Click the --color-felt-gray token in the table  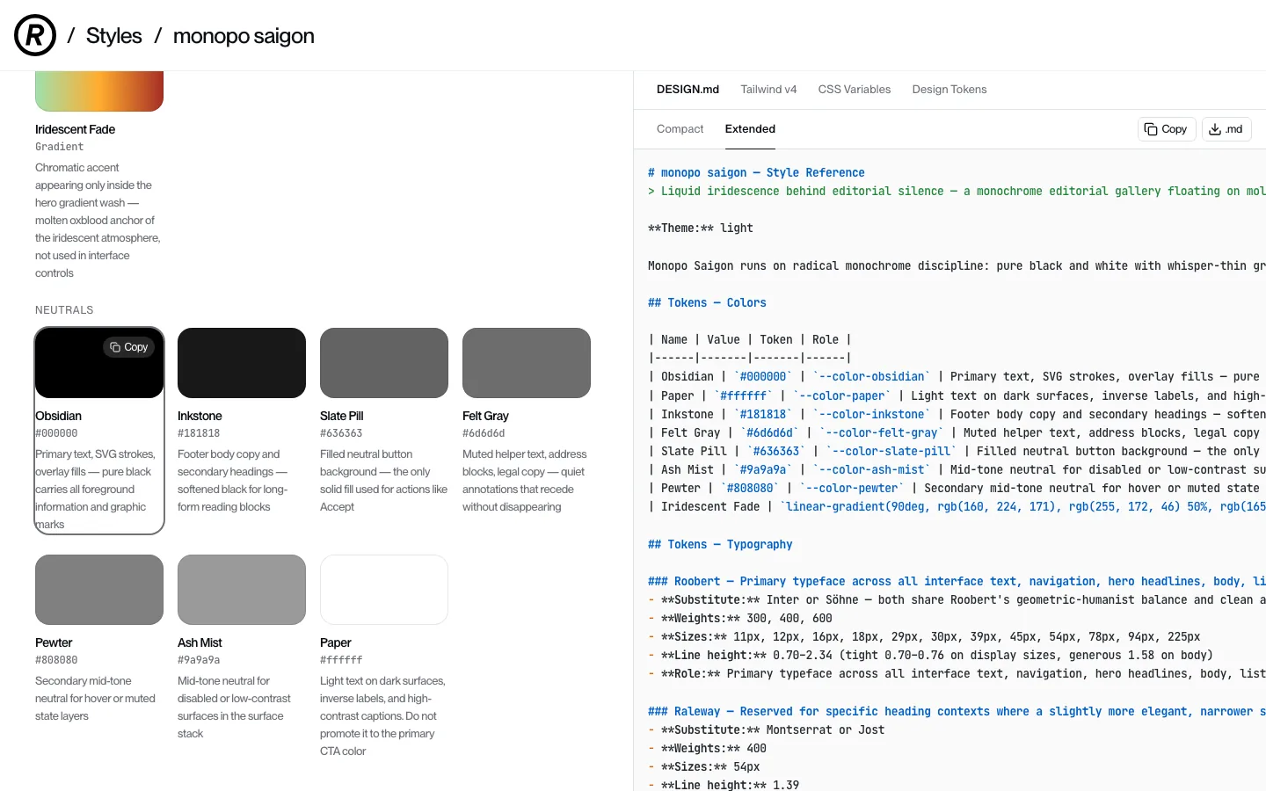881,433
